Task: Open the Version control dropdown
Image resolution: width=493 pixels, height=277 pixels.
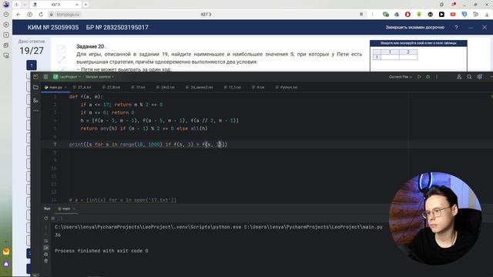Action: pyautogui.click(x=99, y=77)
